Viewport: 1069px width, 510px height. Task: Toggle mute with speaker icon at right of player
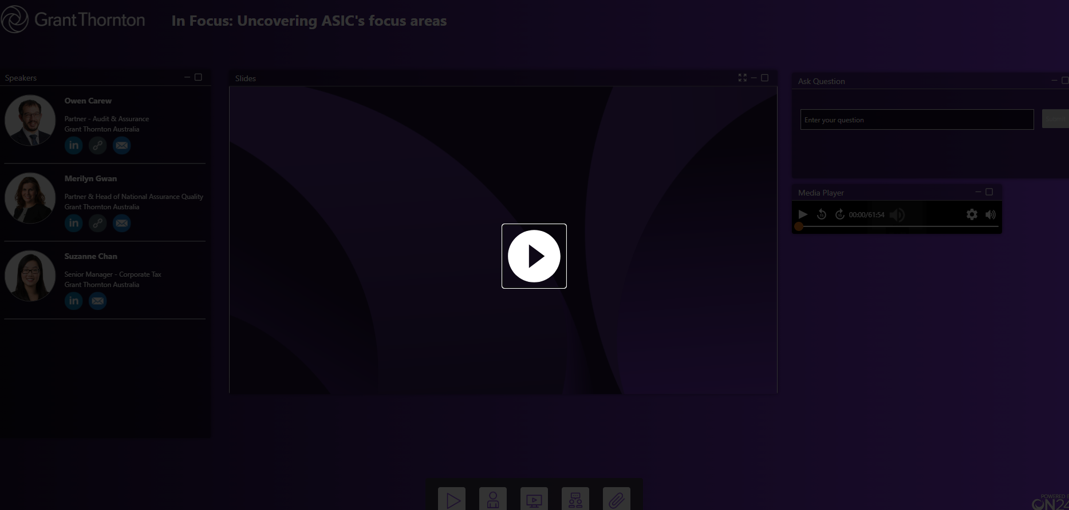(991, 214)
